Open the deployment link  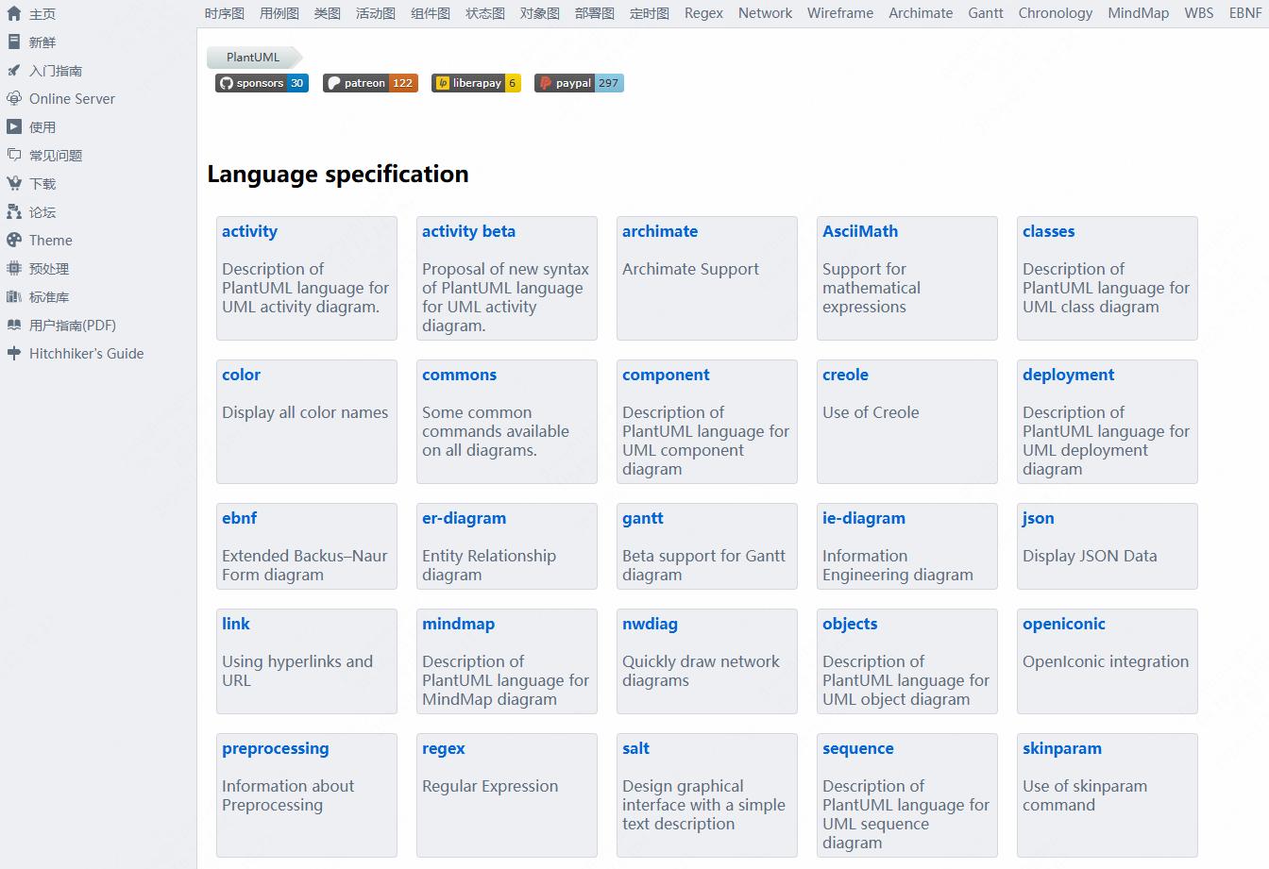coord(1068,375)
